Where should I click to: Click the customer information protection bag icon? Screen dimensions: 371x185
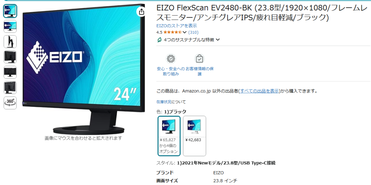tap(199, 59)
